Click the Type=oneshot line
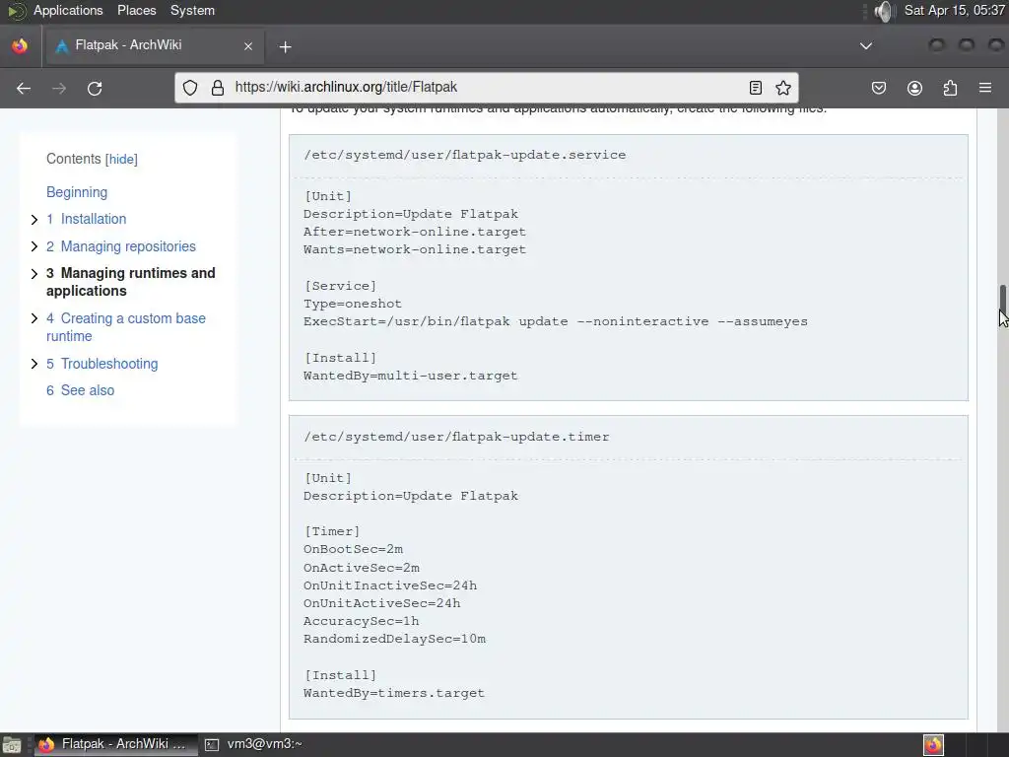 click(353, 304)
